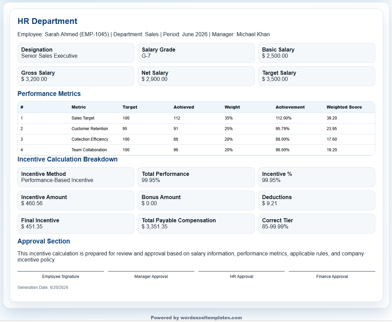
Task: Select the Sales Target metric cell
Action: tap(83, 118)
